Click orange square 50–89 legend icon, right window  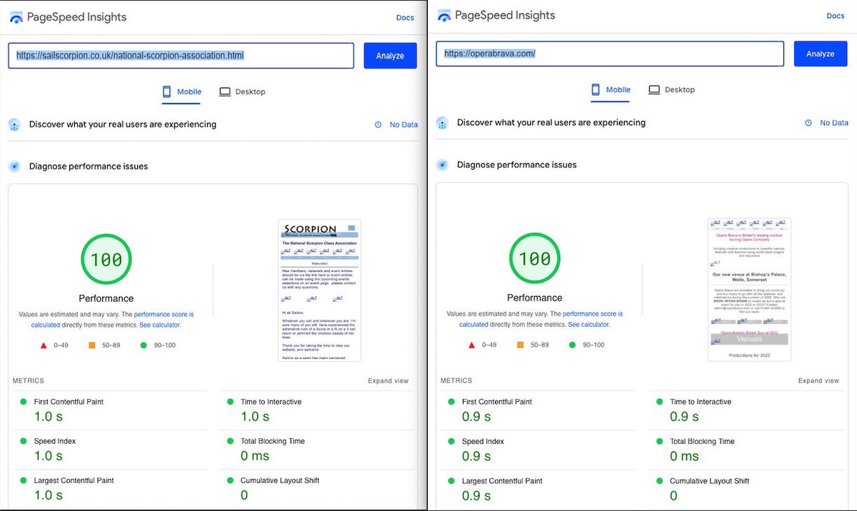(520, 345)
